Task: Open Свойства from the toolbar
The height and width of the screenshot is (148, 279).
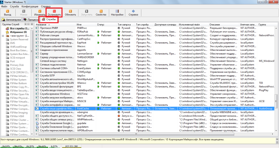Action: 101,13
